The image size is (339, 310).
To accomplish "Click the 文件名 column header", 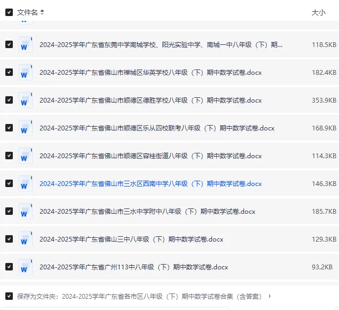I will pos(27,12).
